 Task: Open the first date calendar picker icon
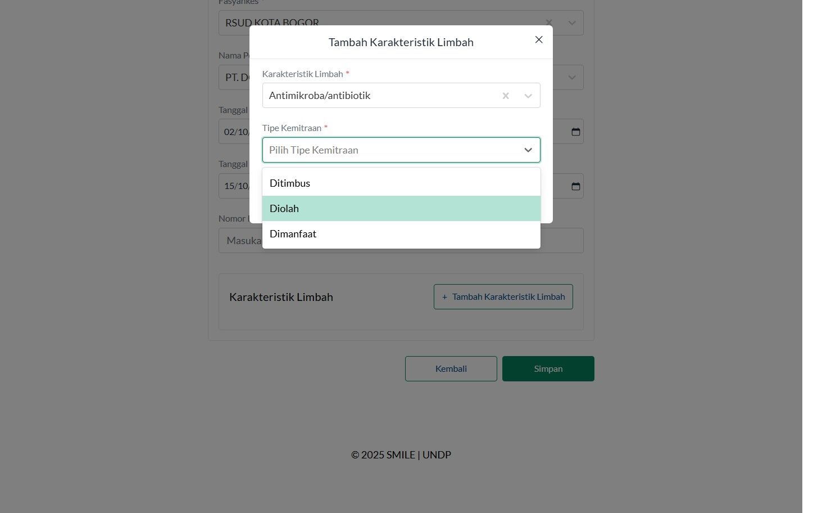(576, 132)
